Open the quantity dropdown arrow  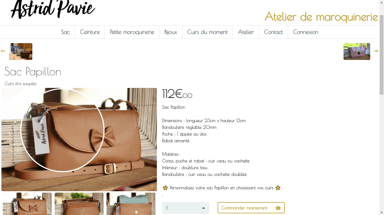pos(204,208)
